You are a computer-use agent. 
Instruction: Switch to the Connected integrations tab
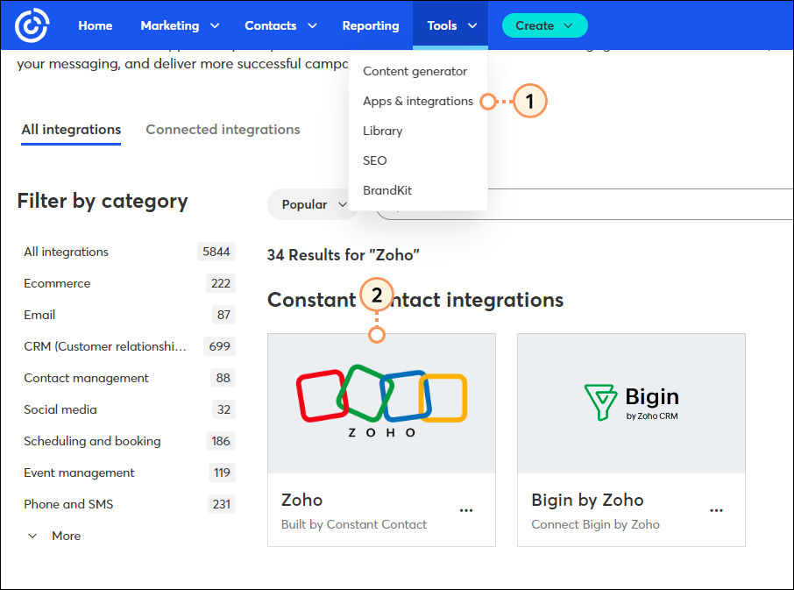point(223,129)
